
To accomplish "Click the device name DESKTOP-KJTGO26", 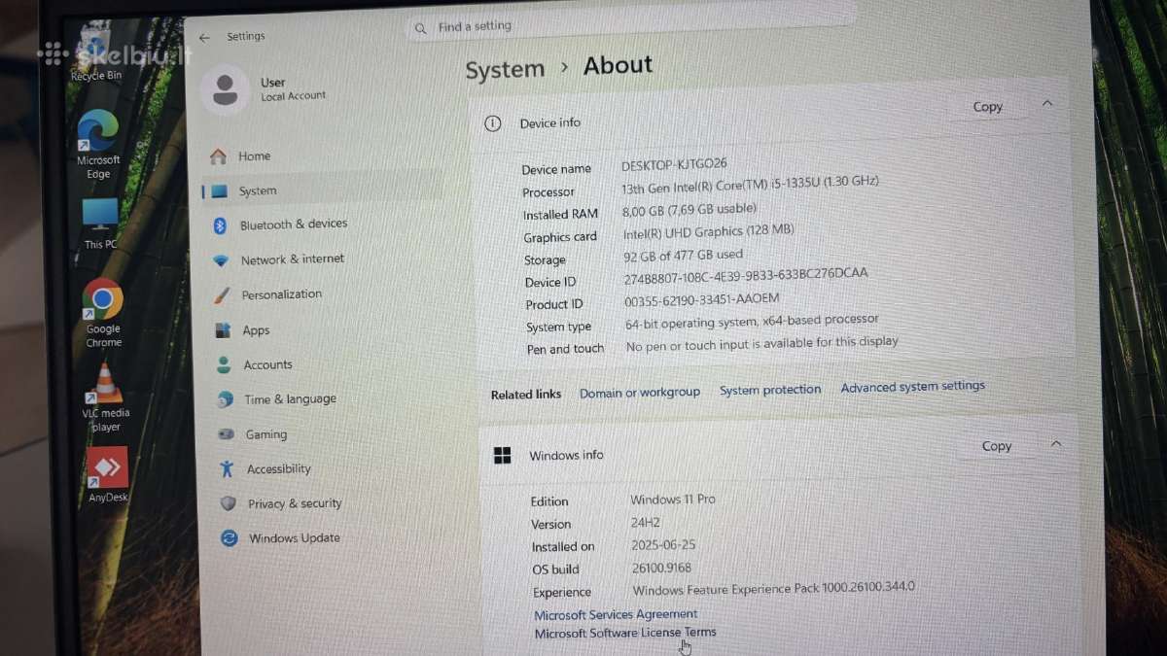I will tap(674, 164).
